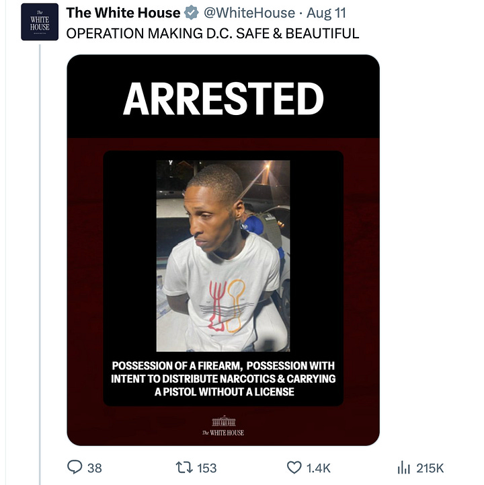Viewport: 484px width, 485px height.
Task: Click the vertical thread line below avatar
Action: (x=40, y=264)
